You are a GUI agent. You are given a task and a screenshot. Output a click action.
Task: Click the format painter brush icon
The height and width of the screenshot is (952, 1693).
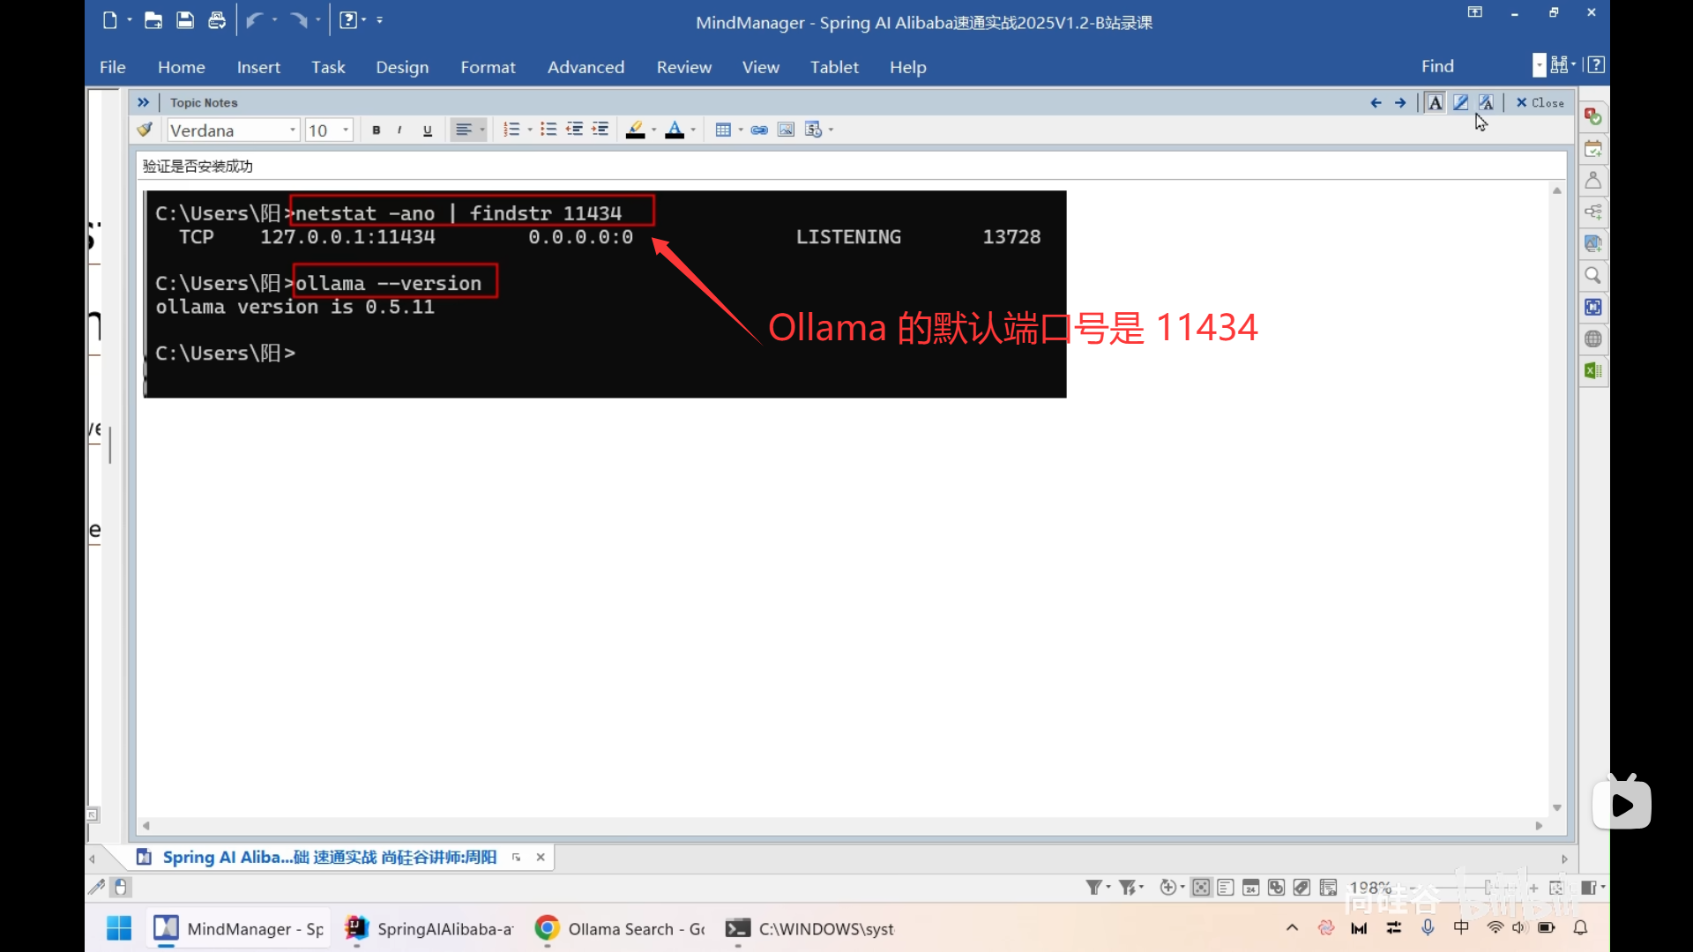145,130
